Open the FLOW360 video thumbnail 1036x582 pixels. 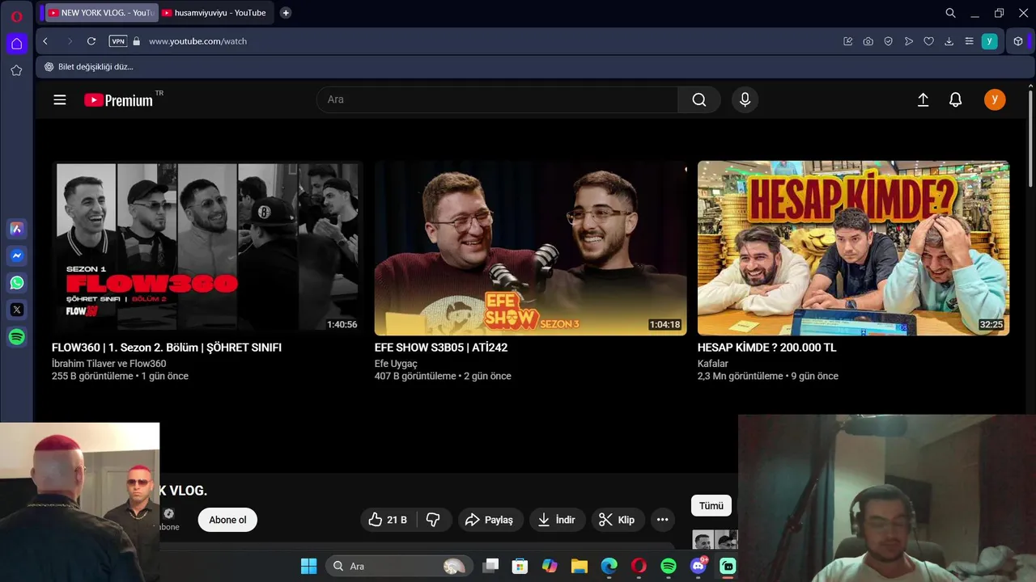point(207,248)
